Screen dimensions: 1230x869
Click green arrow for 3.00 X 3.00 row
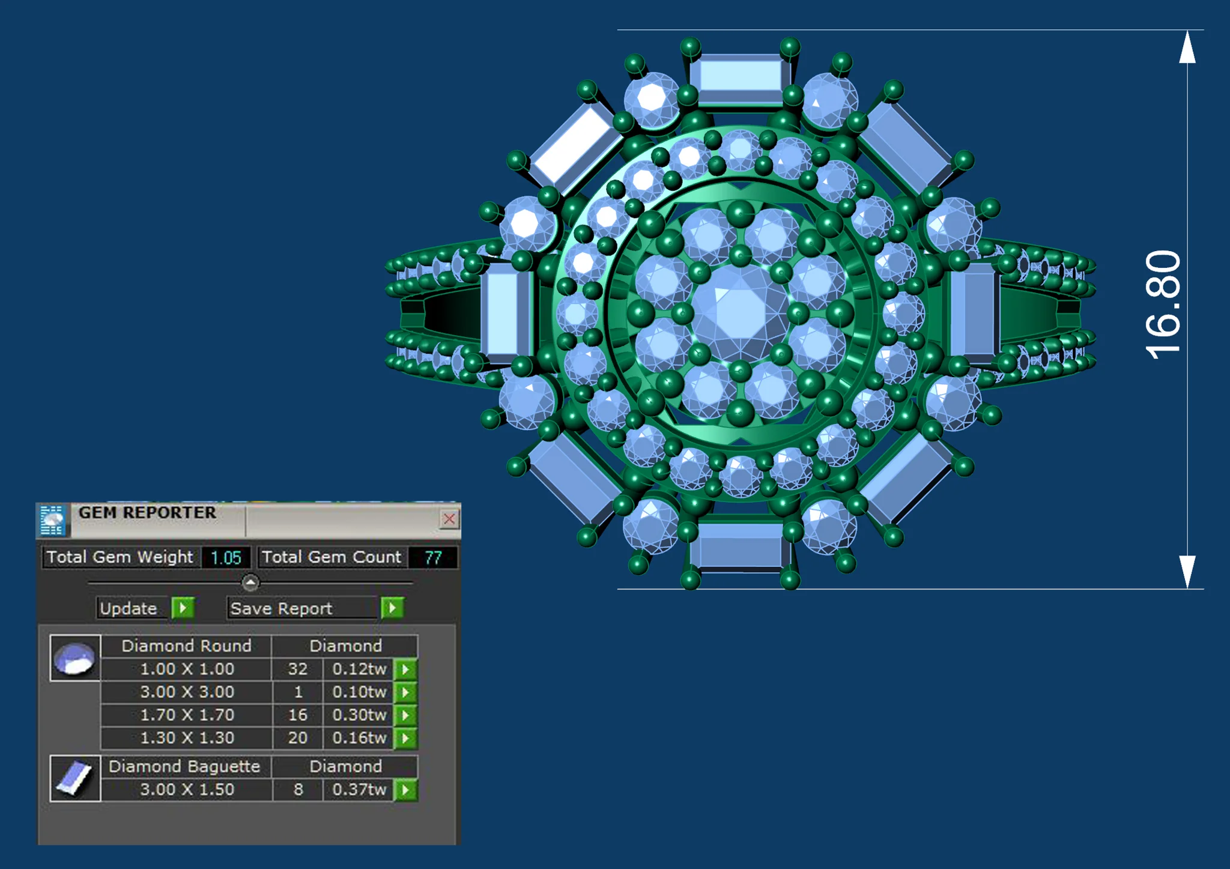405,692
